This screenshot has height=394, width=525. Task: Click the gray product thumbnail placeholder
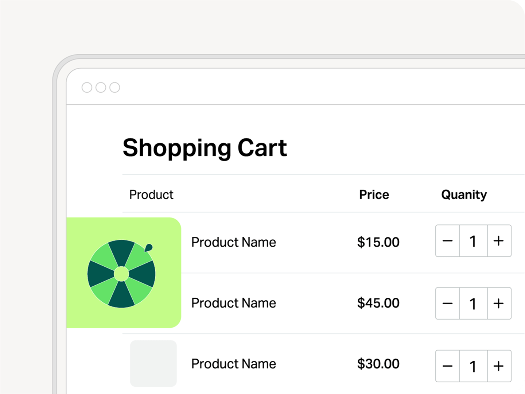[x=153, y=363]
